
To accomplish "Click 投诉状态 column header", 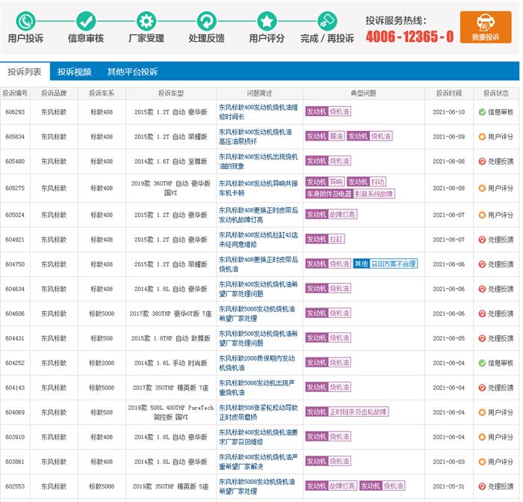I will point(496,94).
